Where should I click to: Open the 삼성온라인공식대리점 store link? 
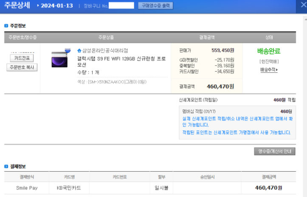[x=105, y=50]
